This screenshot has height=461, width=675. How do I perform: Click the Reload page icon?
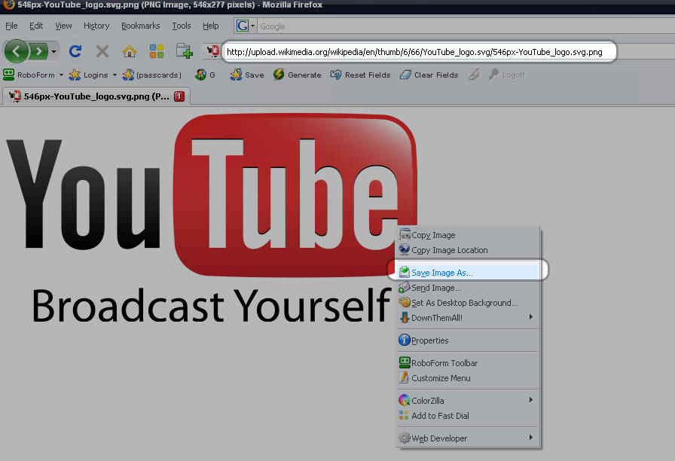pyautogui.click(x=75, y=51)
